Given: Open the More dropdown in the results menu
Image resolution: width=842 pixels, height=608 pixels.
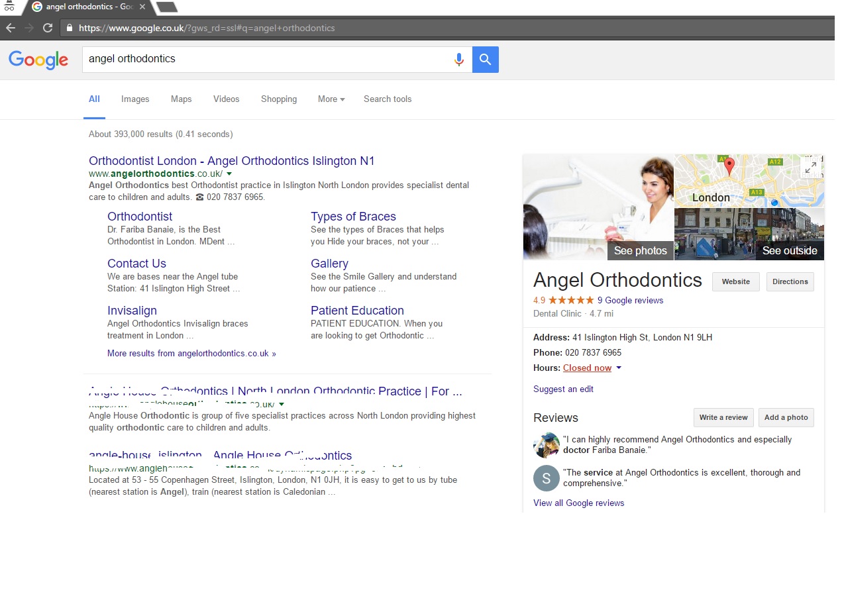Looking at the screenshot, I should coord(331,99).
